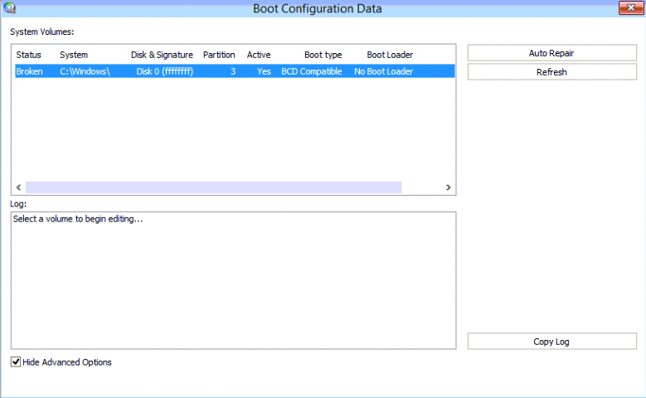Click the Disk & Signature column header
The height and width of the screenshot is (398, 646).
(162, 55)
